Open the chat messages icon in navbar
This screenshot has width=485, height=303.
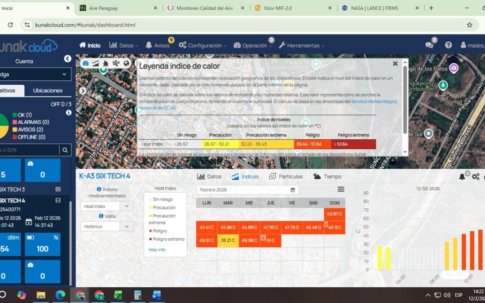(x=429, y=45)
